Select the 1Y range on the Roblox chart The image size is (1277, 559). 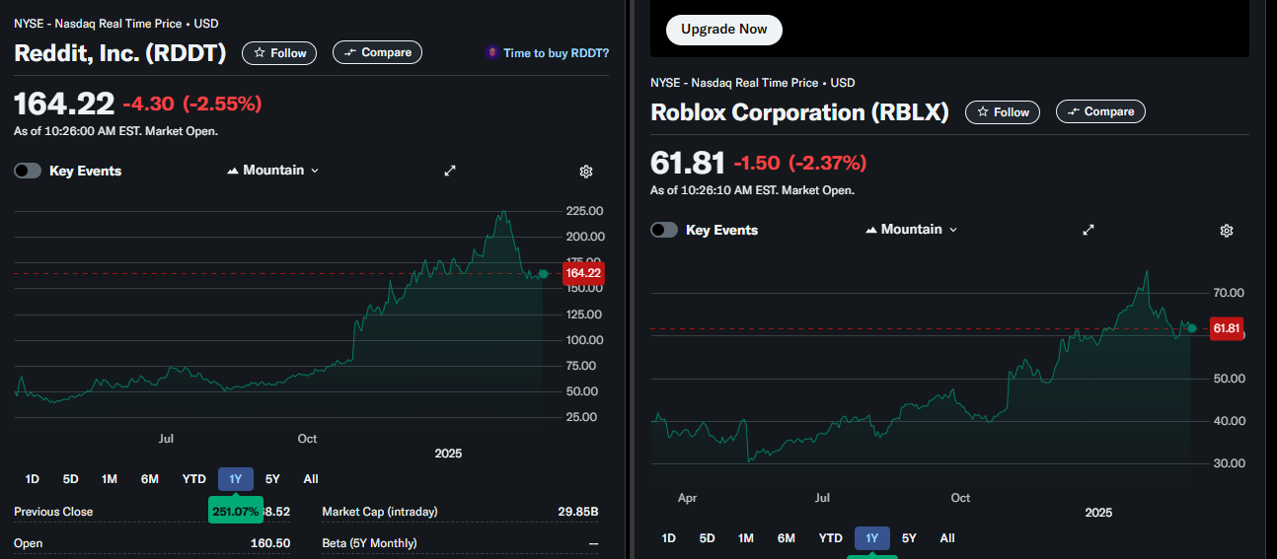point(872,538)
